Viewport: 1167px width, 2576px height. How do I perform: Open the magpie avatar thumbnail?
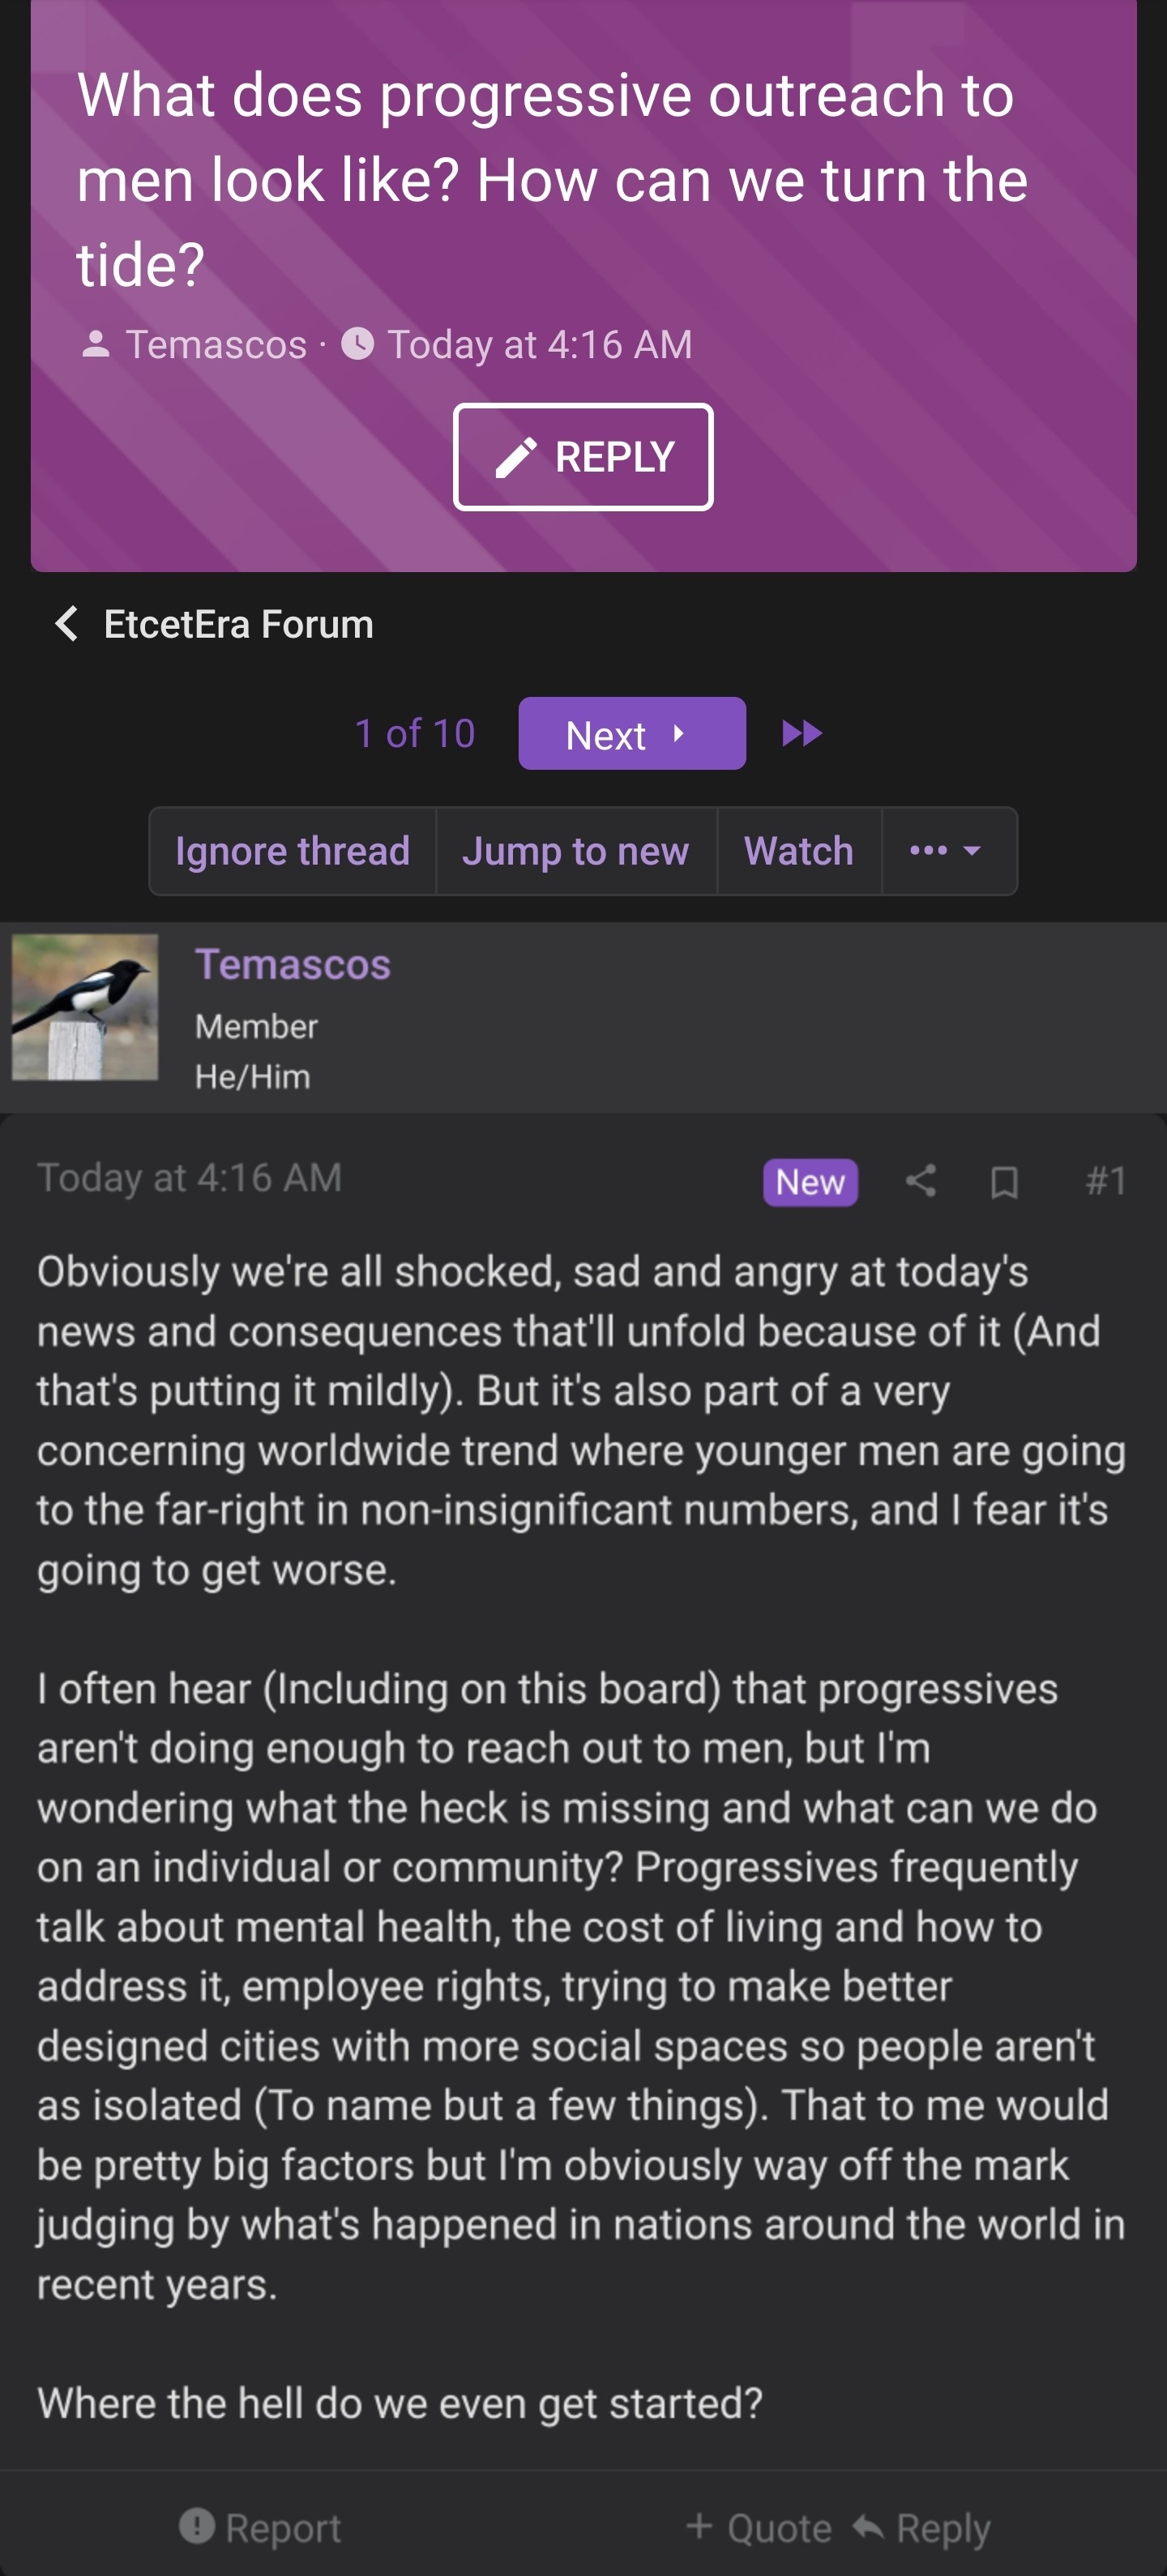click(x=85, y=1007)
